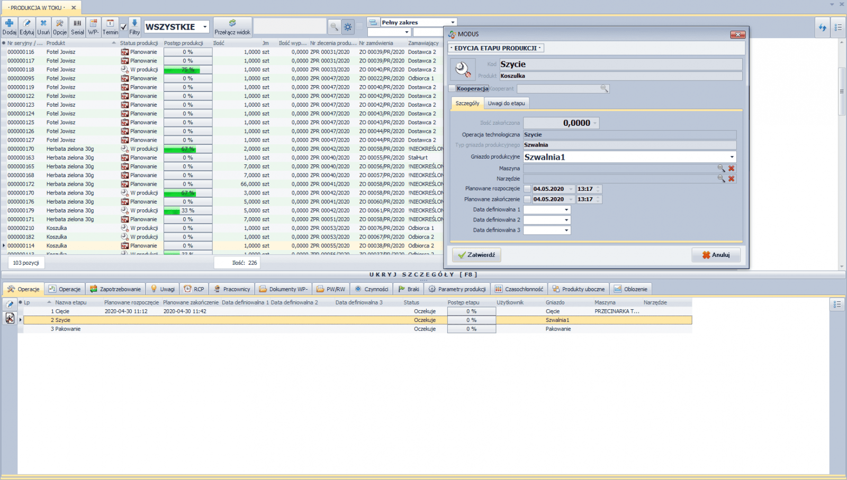Open Filtry with the down-arrow icon
Screen dimensions: 847x480
[x=134, y=23]
